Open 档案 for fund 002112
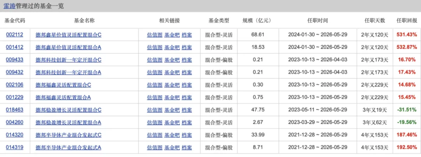This screenshot has height=157, width=421. coord(187,35)
